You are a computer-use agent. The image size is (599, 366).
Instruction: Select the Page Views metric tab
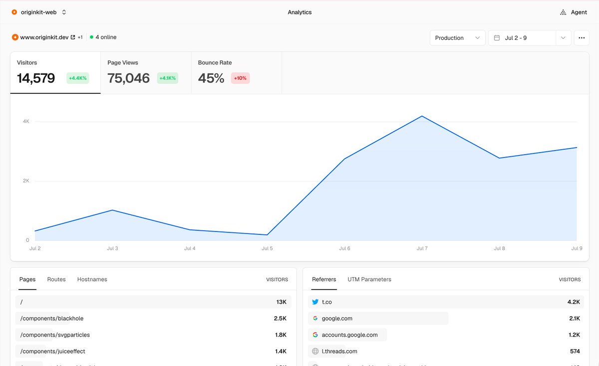point(146,73)
